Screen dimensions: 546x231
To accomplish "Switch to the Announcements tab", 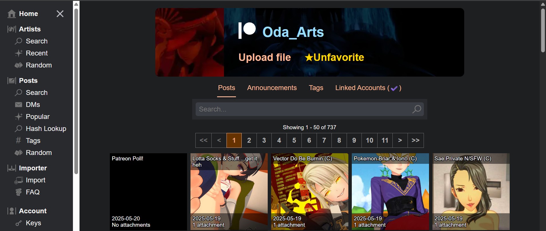I will pos(272,88).
